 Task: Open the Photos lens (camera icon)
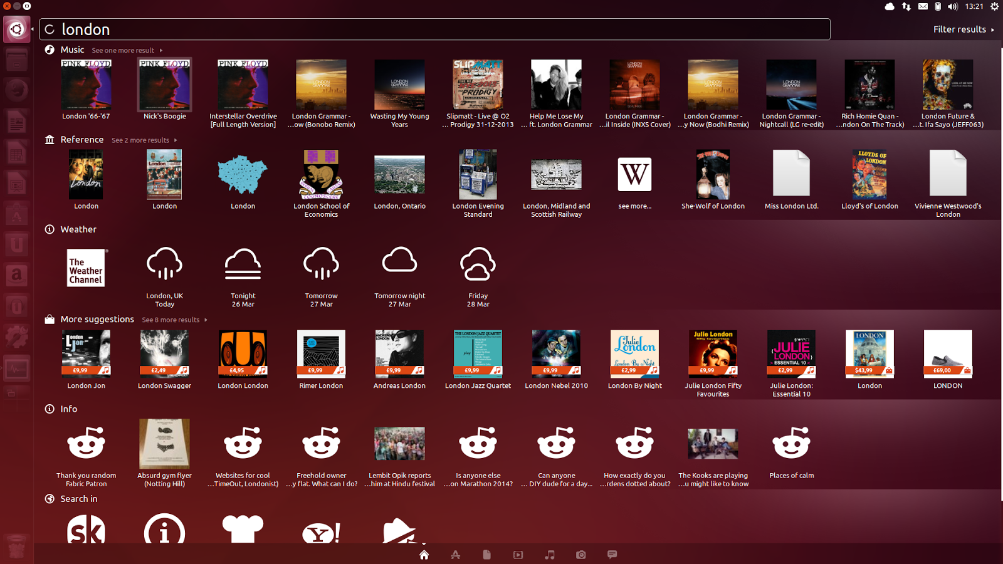point(580,555)
